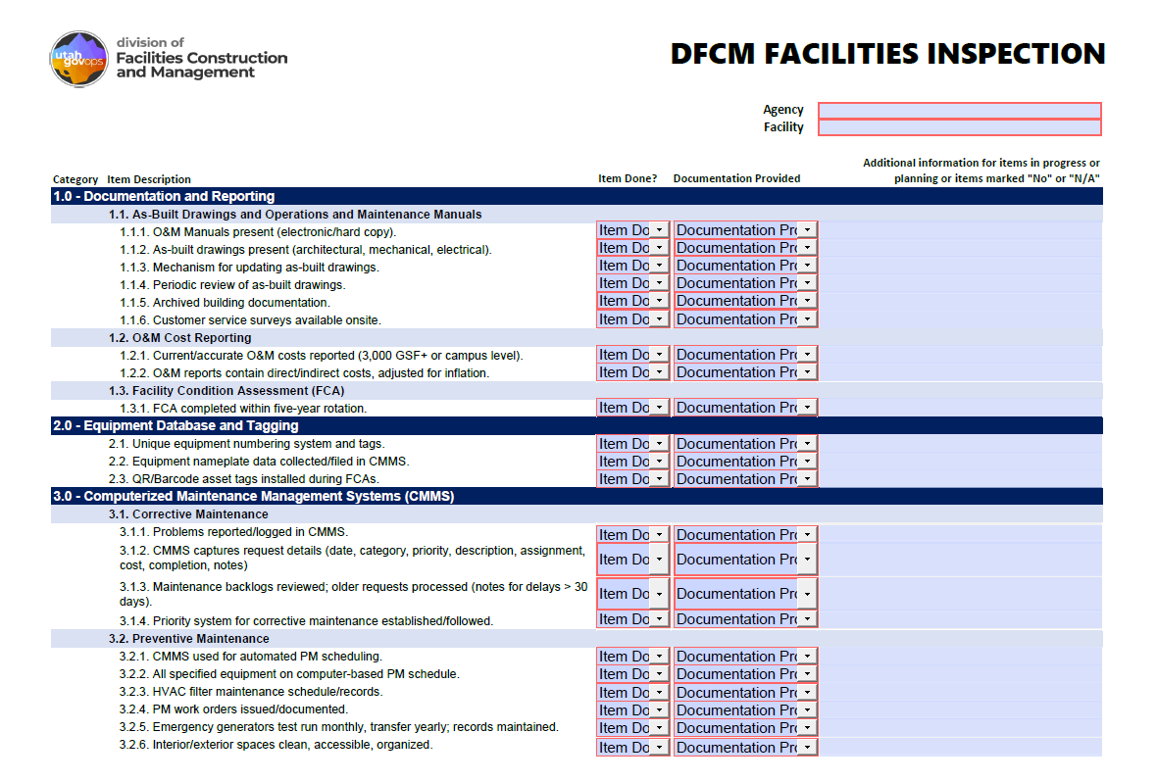1157x782 pixels.
Task: Open Item Done dropdown for 1.1.2 As-built drawings
Action: pyautogui.click(x=633, y=248)
